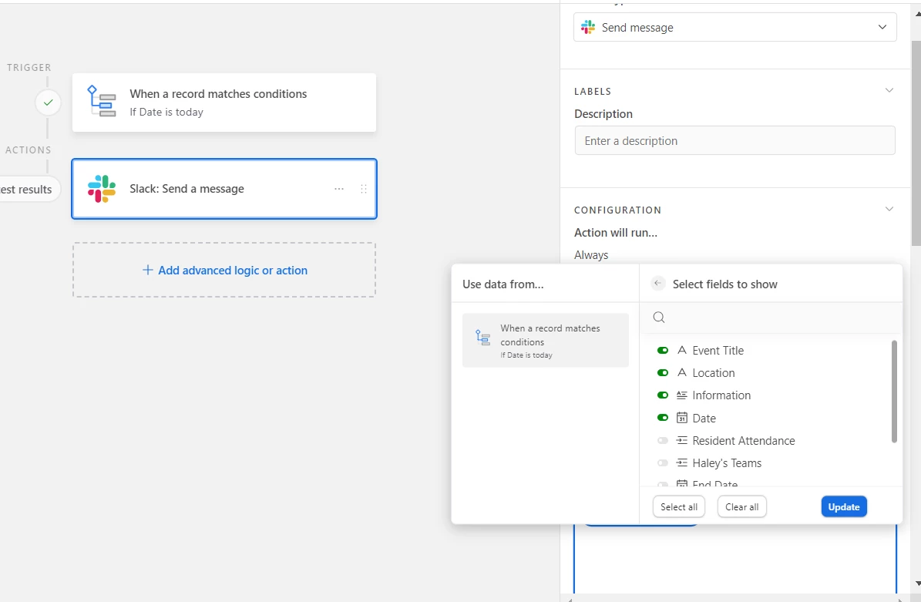Collapse the Labels section

tap(889, 91)
